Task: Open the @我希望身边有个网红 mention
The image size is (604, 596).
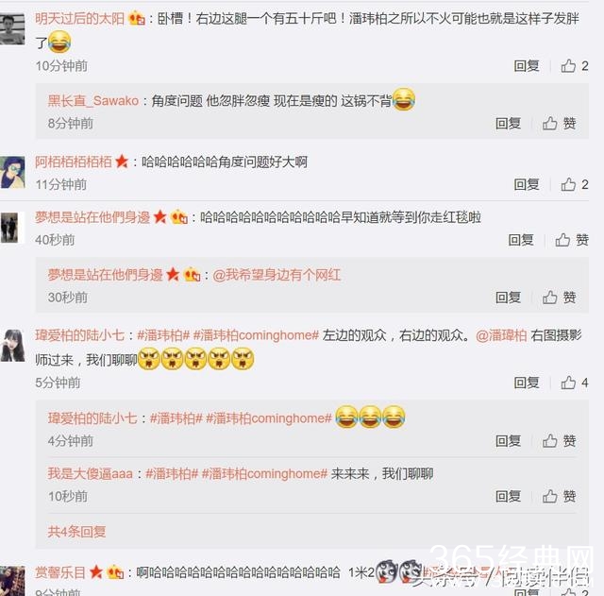Action: pyautogui.click(x=277, y=275)
